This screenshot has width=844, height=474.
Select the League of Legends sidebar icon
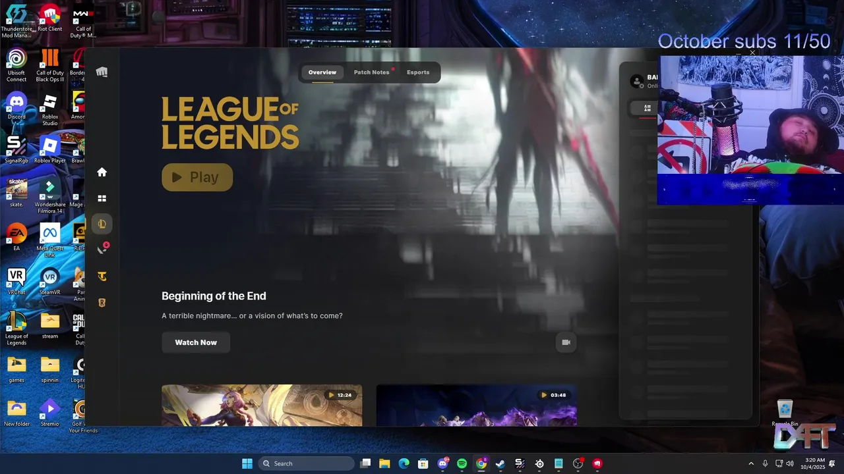pyautogui.click(x=102, y=224)
